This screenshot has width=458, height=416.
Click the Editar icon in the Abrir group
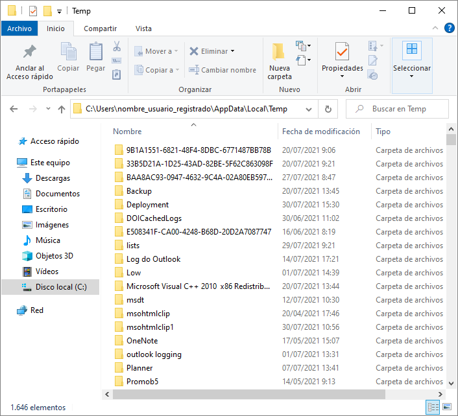point(373,60)
